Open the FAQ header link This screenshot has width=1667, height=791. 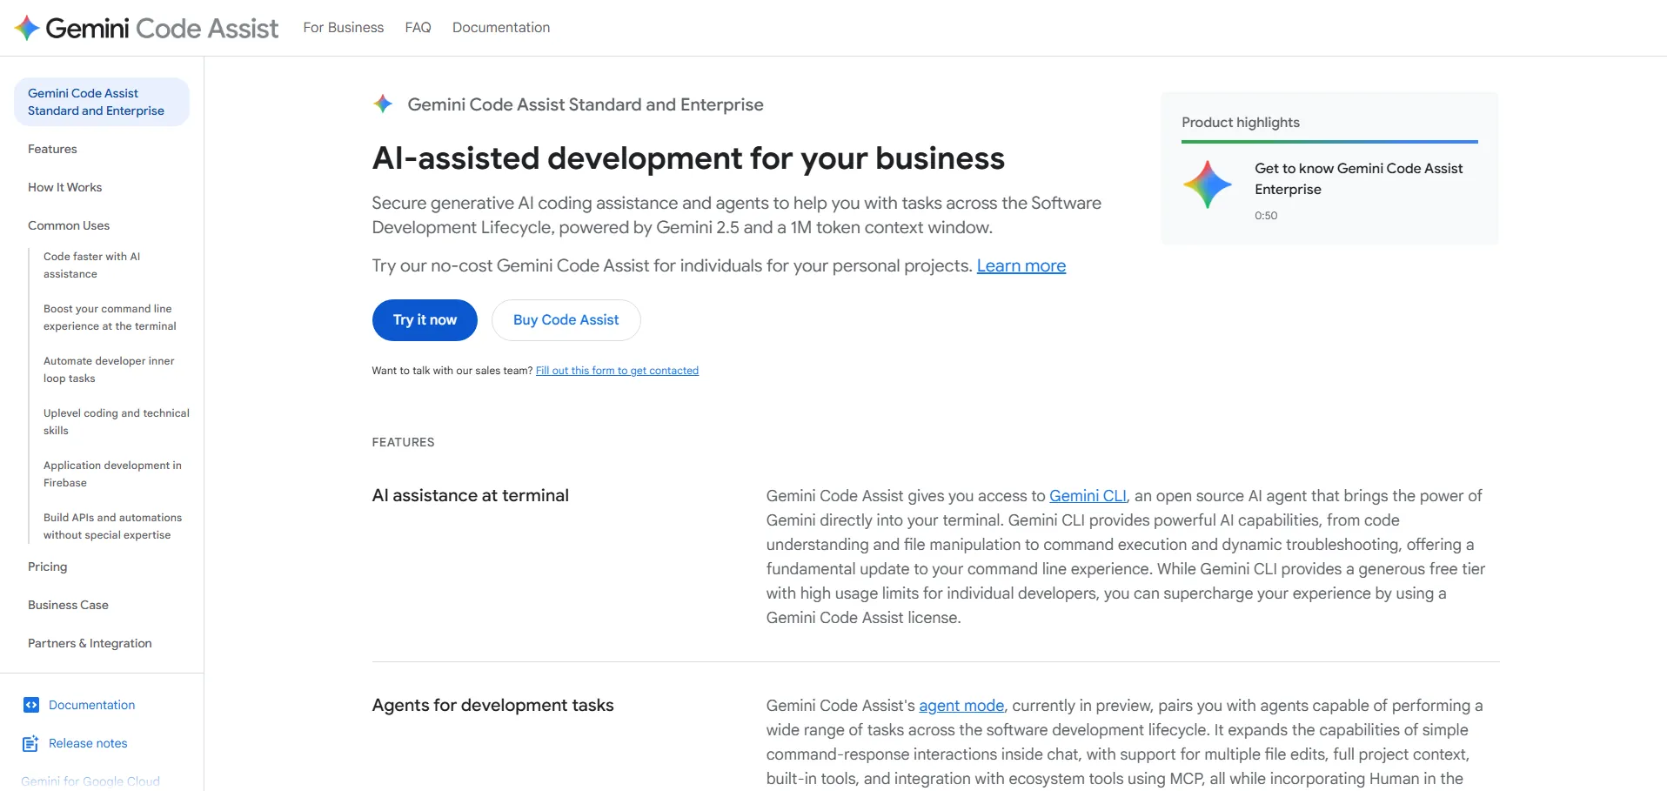pyautogui.click(x=418, y=28)
